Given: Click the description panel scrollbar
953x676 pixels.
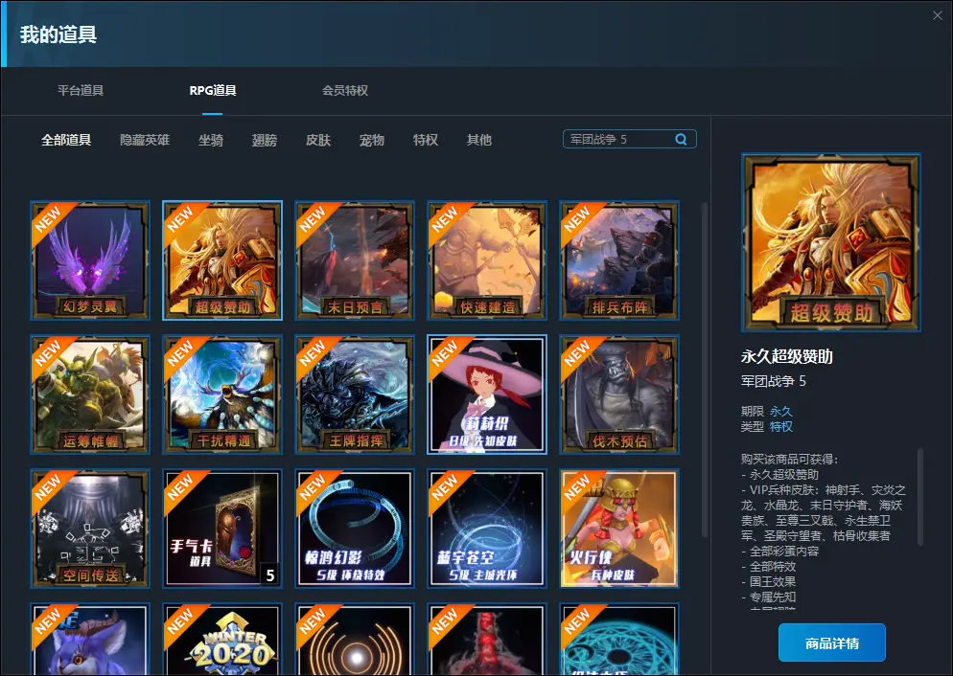Looking at the screenshot, I should click(x=920, y=496).
